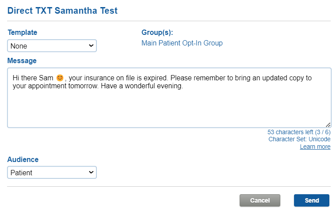
Task: Click the 53 characters left counter
Action: 299,132
